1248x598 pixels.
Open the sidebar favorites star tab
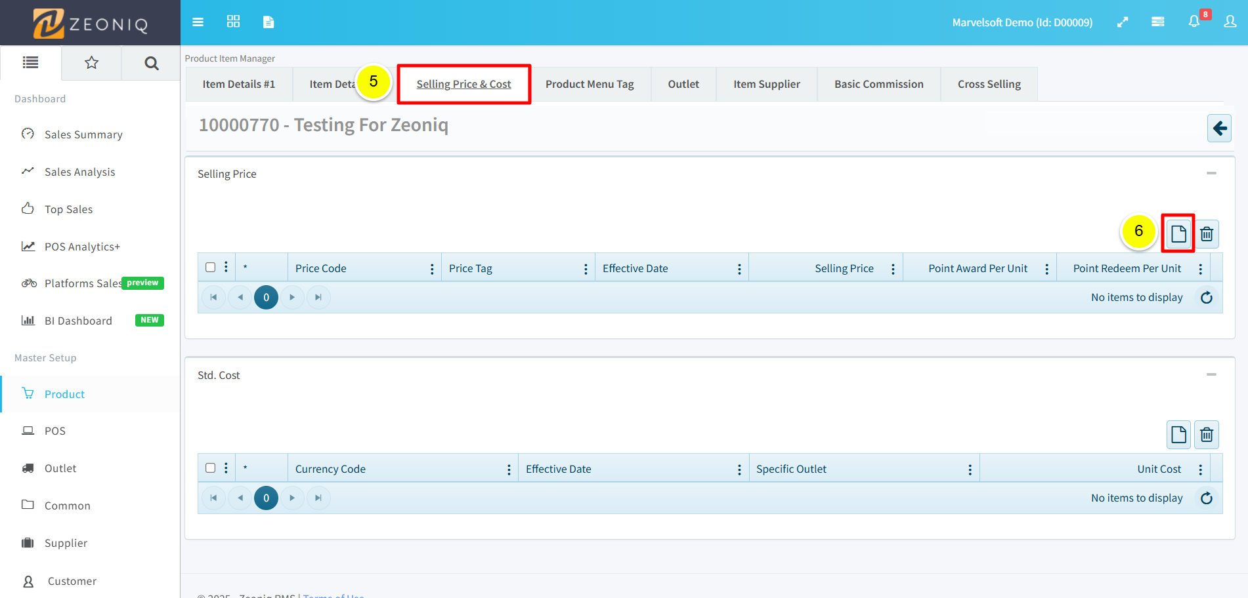tap(91, 63)
